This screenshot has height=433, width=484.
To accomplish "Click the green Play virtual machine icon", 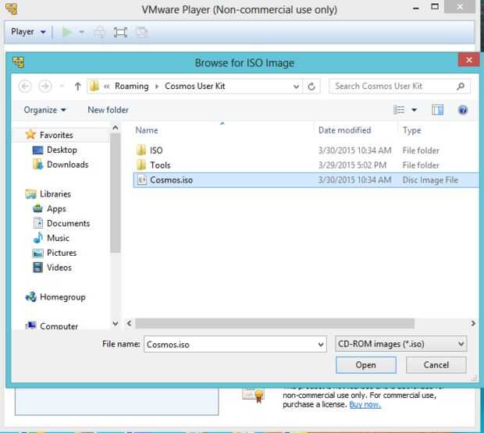I will click(x=66, y=32).
